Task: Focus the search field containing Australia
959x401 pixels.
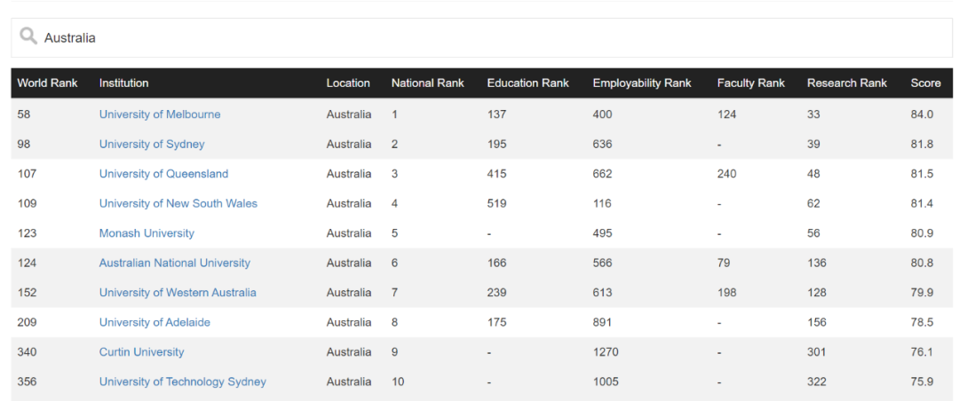Action: click(x=481, y=38)
